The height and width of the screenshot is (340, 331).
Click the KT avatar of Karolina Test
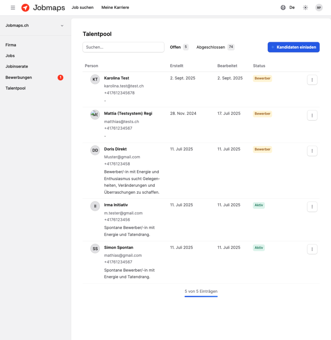[95, 79]
